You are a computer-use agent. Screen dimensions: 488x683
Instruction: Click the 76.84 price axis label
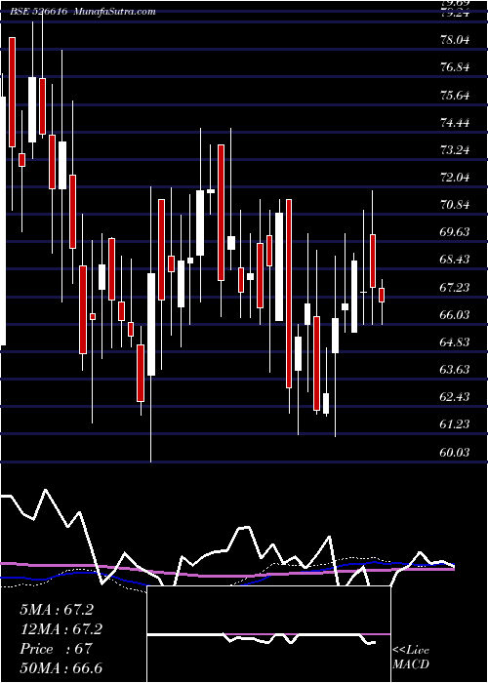point(455,67)
